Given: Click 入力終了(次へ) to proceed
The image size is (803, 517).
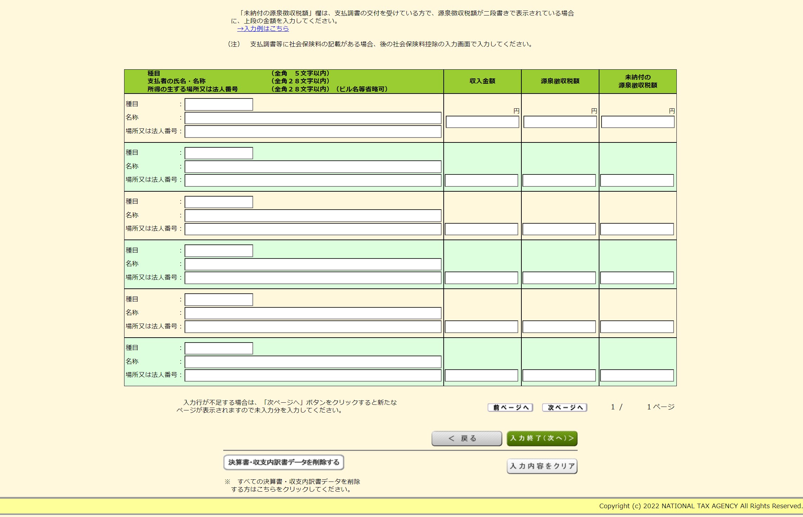Looking at the screenshot, I should pos(542,438).
